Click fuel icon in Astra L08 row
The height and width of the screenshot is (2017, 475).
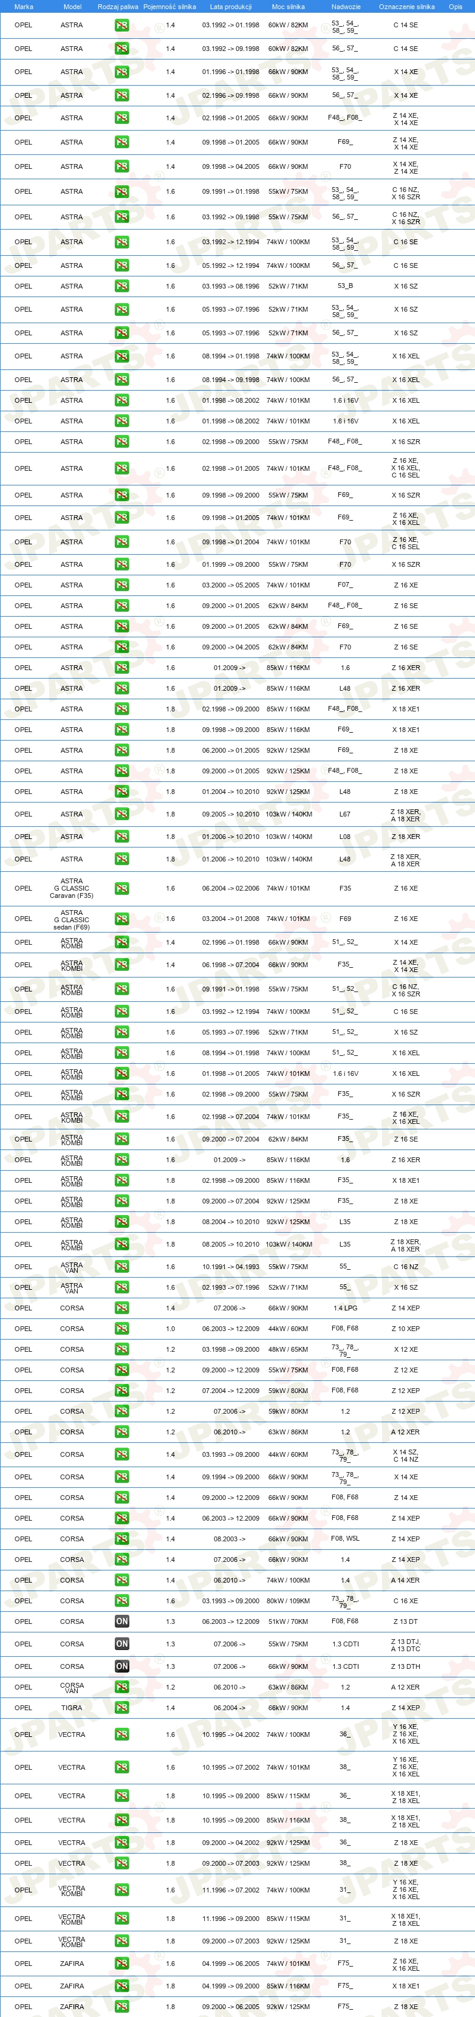coord(122,836)
